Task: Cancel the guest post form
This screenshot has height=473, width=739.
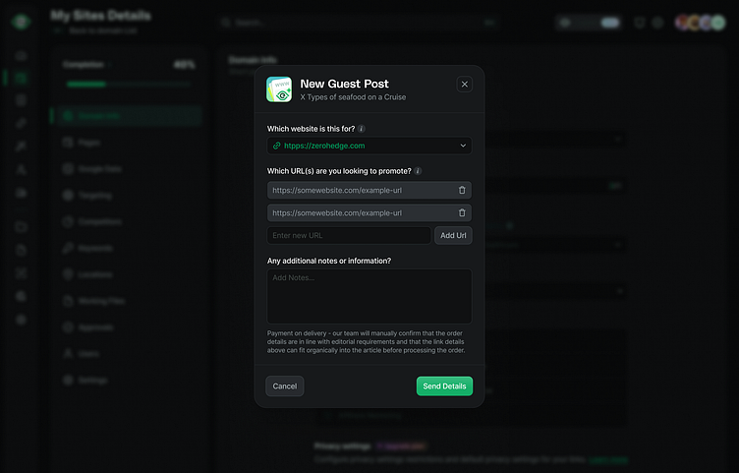Action: 285,386
